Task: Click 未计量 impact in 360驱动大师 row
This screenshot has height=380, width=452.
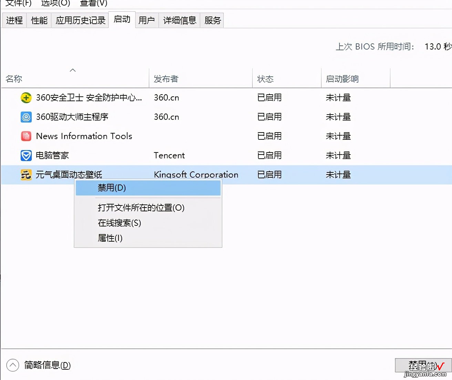Action: (338, 117)
